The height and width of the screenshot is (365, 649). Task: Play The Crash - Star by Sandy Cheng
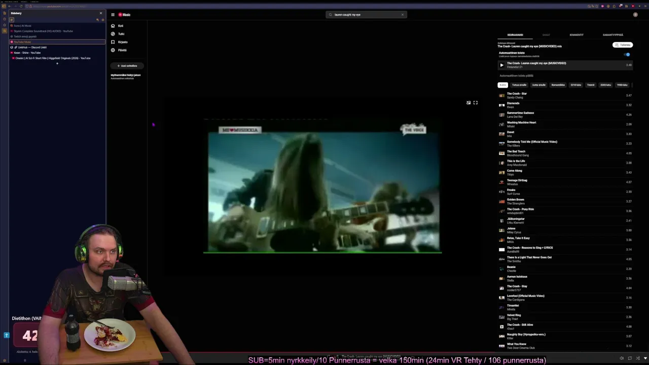click(565, 95)
